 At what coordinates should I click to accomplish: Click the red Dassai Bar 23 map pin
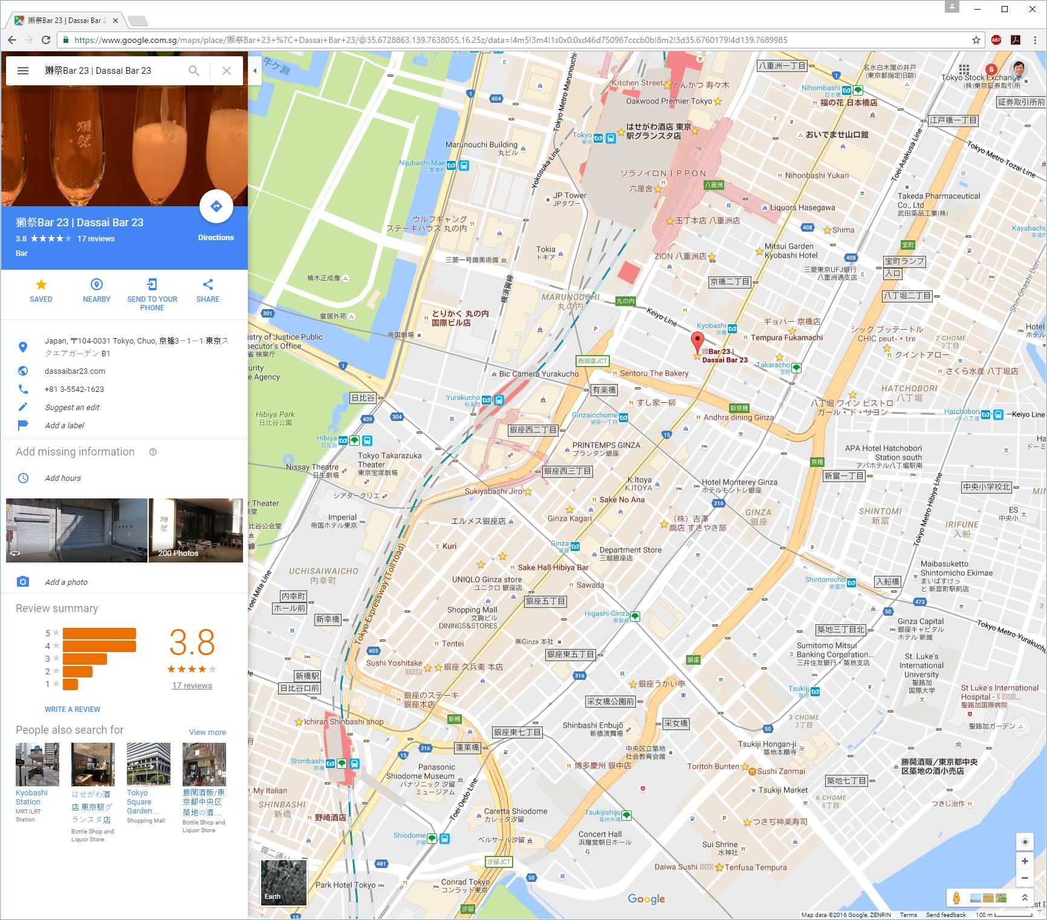click(x=698, y=342)
